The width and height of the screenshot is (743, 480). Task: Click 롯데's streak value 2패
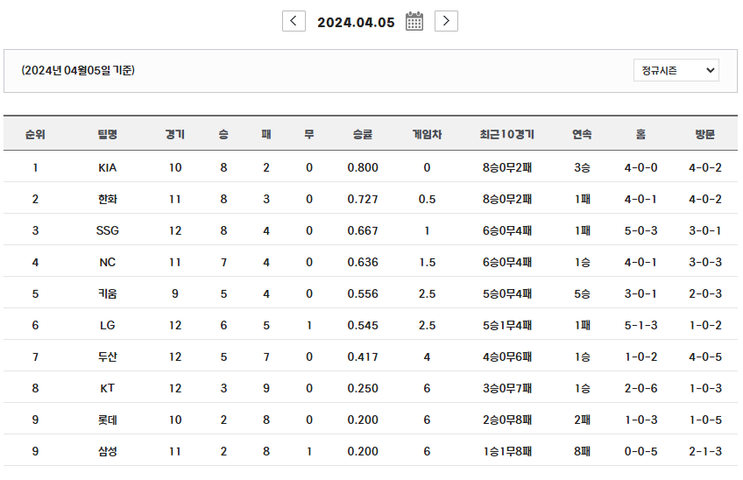582,420
